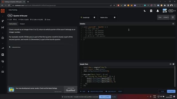177x99 pixels.
Task: Click Ocultar sharing bar button
Action: point(114,97)
